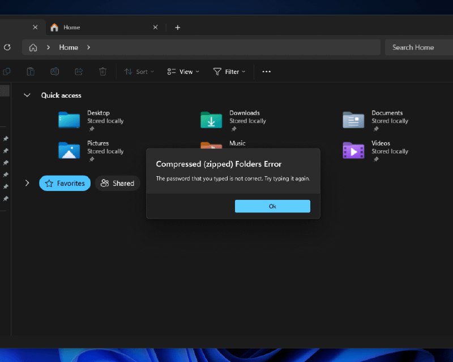Click the home icon in address bar
Image resolution: width=453 pixels, height=362 pixels.
[33, 47]
